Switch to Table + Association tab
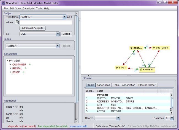 click(124, 85)
